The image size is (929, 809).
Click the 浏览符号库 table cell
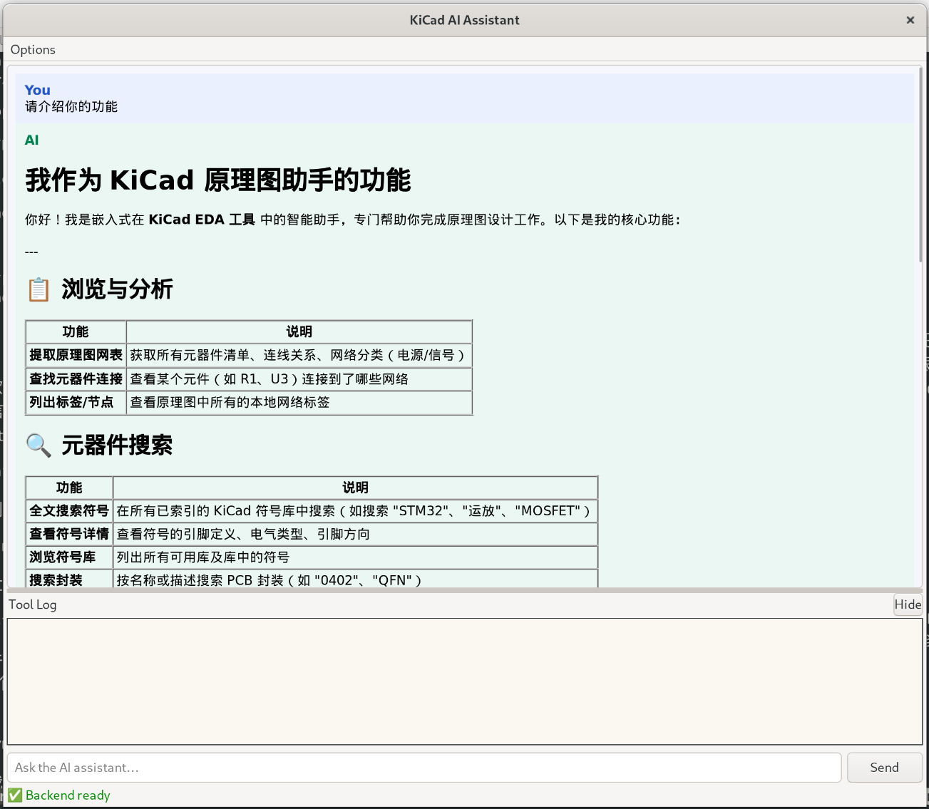pyautogui.click(x=63, y=557)
